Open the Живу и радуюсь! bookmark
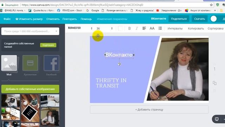 click(142, 10)
